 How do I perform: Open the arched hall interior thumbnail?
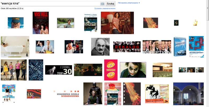coord(188,94)
